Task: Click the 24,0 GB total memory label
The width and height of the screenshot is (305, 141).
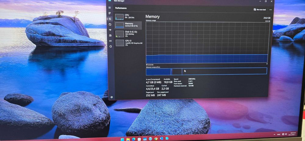Action: click(x=267, y=18)
